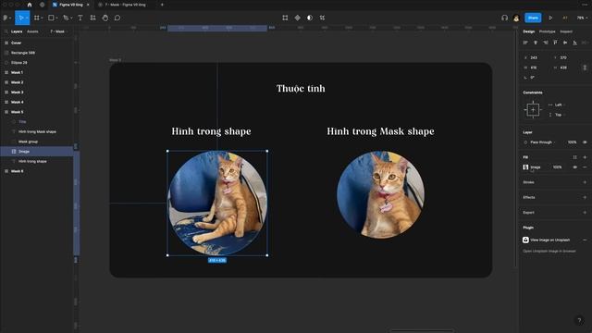Click the X position field

[x=534, y=57]
